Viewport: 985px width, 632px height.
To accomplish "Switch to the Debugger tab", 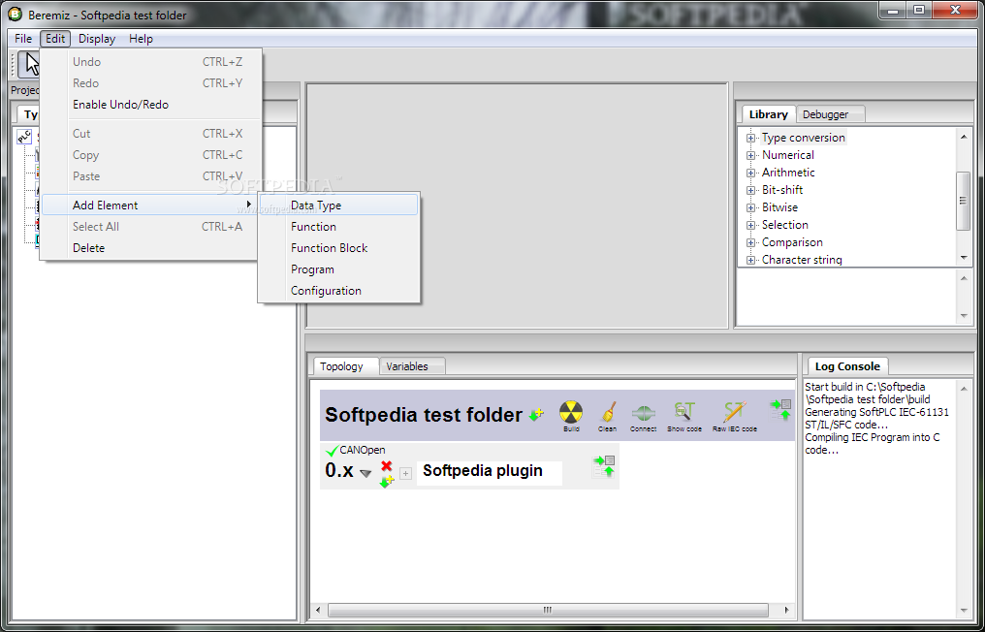I will point(831,114).
